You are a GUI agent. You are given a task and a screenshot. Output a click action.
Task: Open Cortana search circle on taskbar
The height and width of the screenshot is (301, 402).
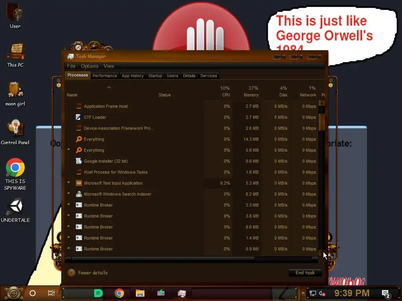tap(33, 293)
